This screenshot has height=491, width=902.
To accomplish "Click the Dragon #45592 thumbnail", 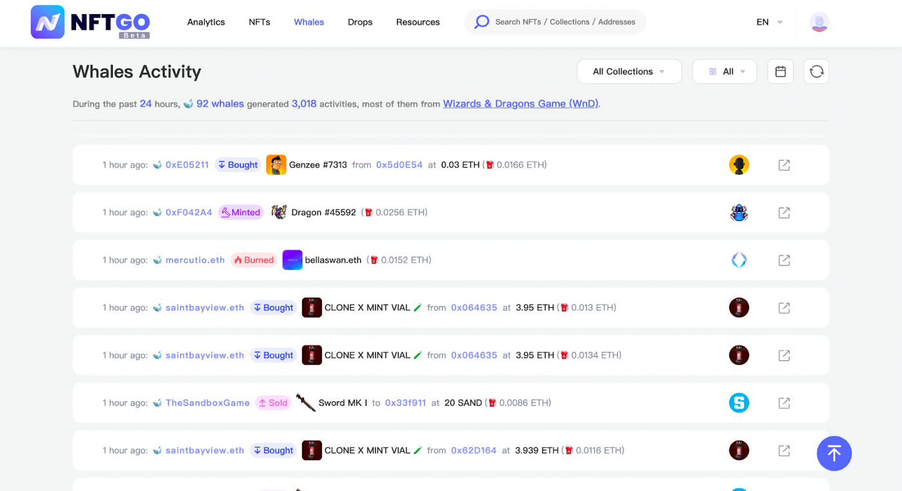I will pyautogui.click(x=279, y=212).
